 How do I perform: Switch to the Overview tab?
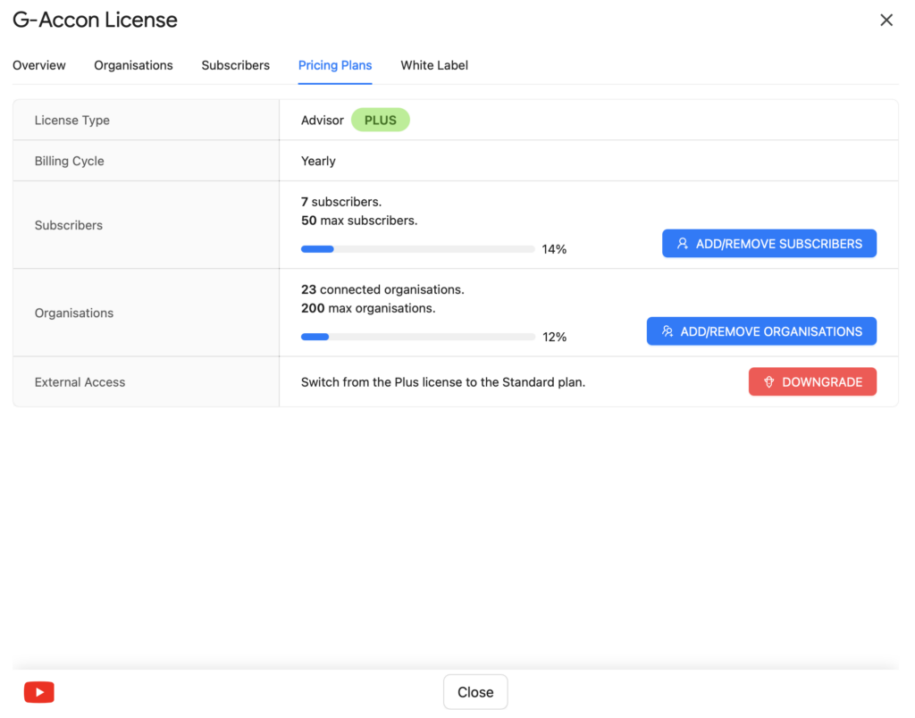pos(39,65)
